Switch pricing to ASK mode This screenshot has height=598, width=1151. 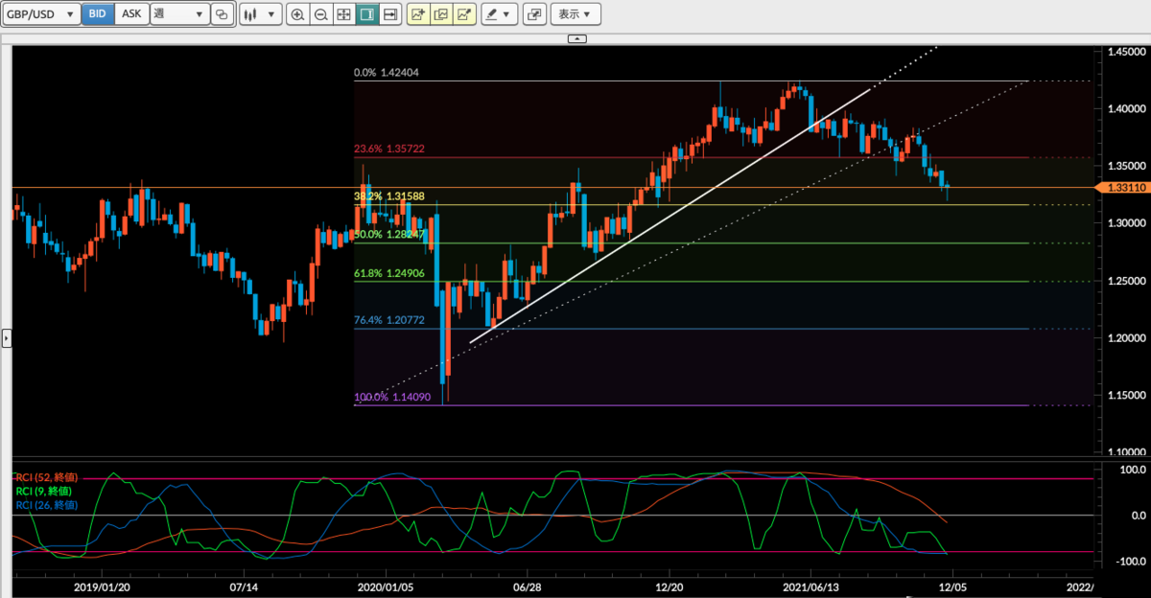(x=130, y=13)
